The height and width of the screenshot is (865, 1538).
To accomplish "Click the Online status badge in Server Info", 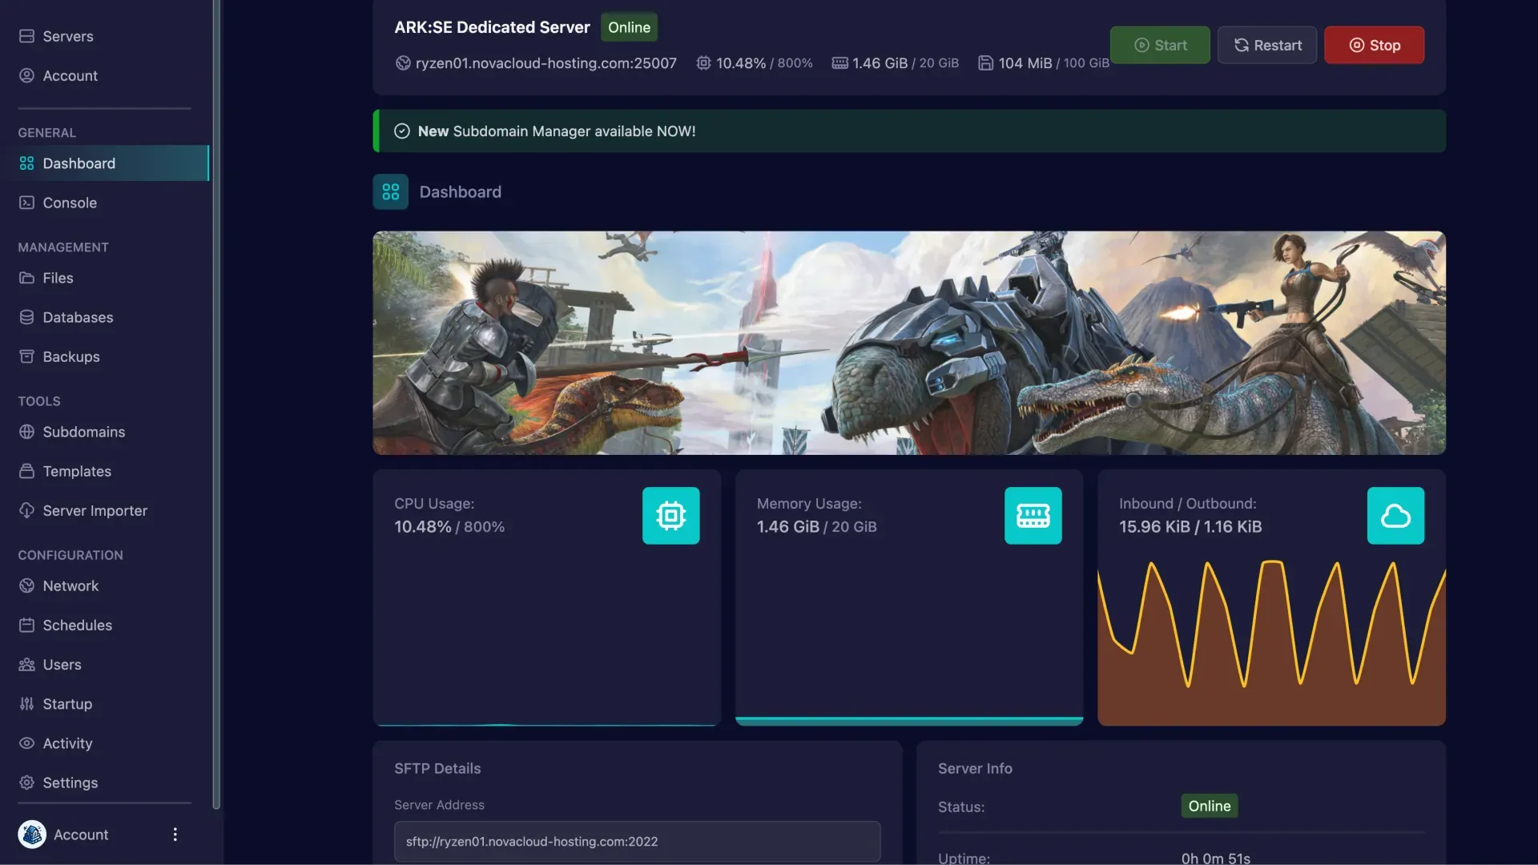I will 1209,806.
